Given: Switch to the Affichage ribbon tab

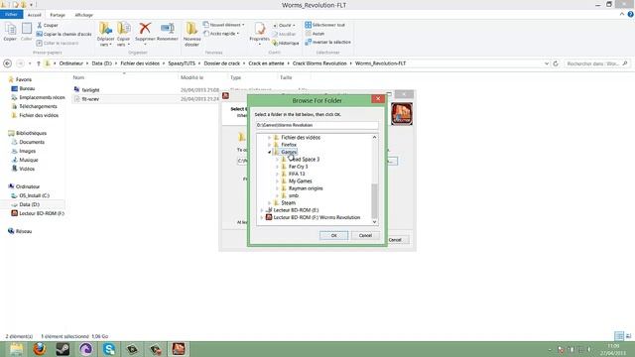Looking at the screenshot, I should tap(83, 15).
